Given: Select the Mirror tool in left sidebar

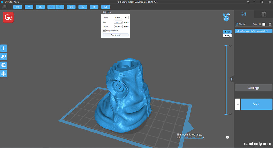Looking at the screenshot, I should pos(4,74).
